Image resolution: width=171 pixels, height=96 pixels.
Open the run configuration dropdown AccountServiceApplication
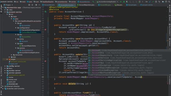tap(107, 2)
